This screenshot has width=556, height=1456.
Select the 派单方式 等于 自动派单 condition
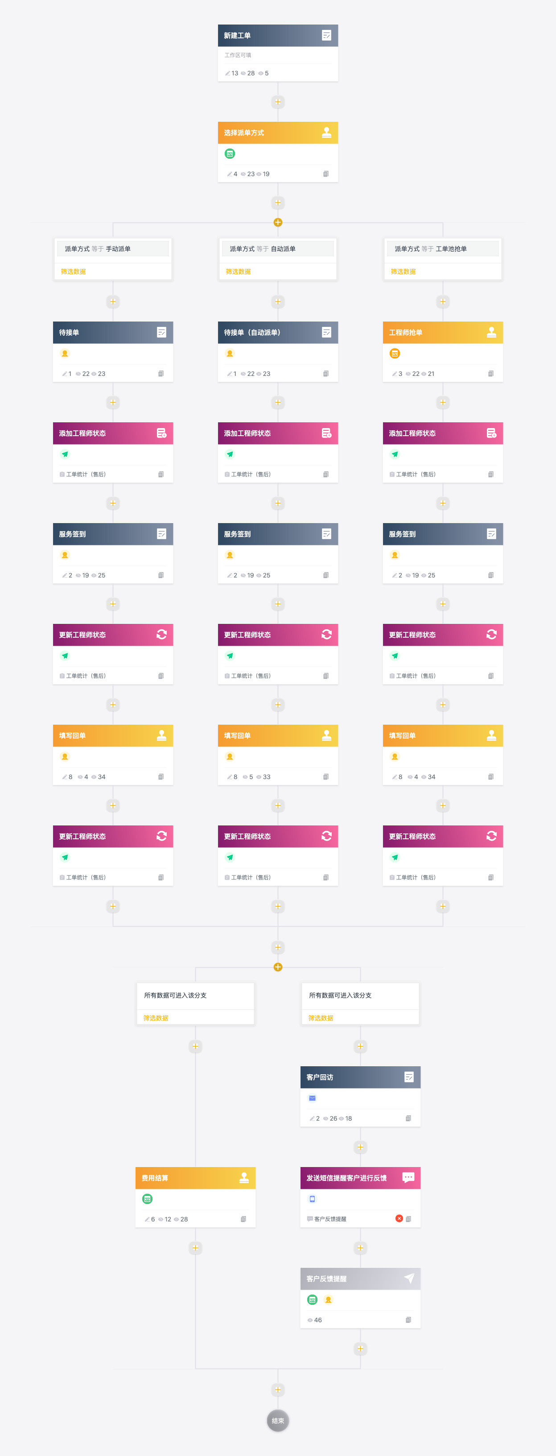pyautogui.click(x=277, y=249)
